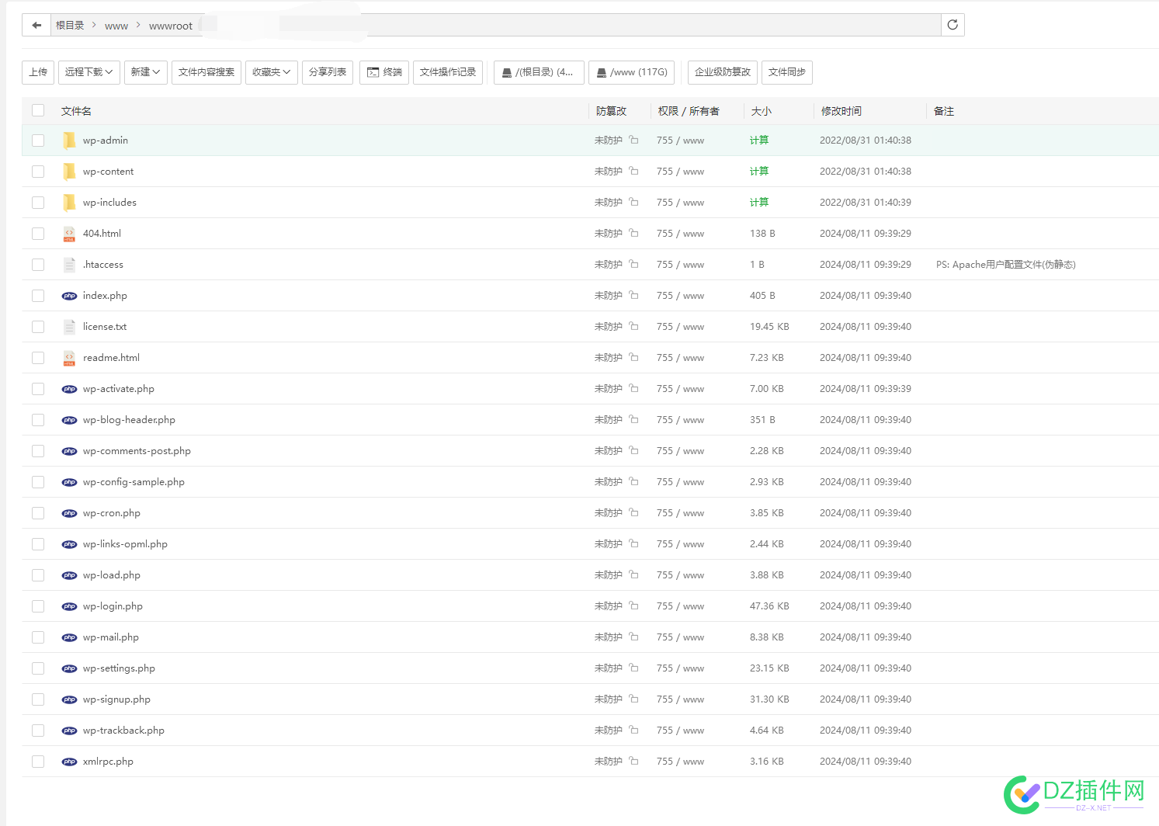Check the wp-config-sample.php row checkbox
Screen dimensions: 1159x826
point(38,482)
